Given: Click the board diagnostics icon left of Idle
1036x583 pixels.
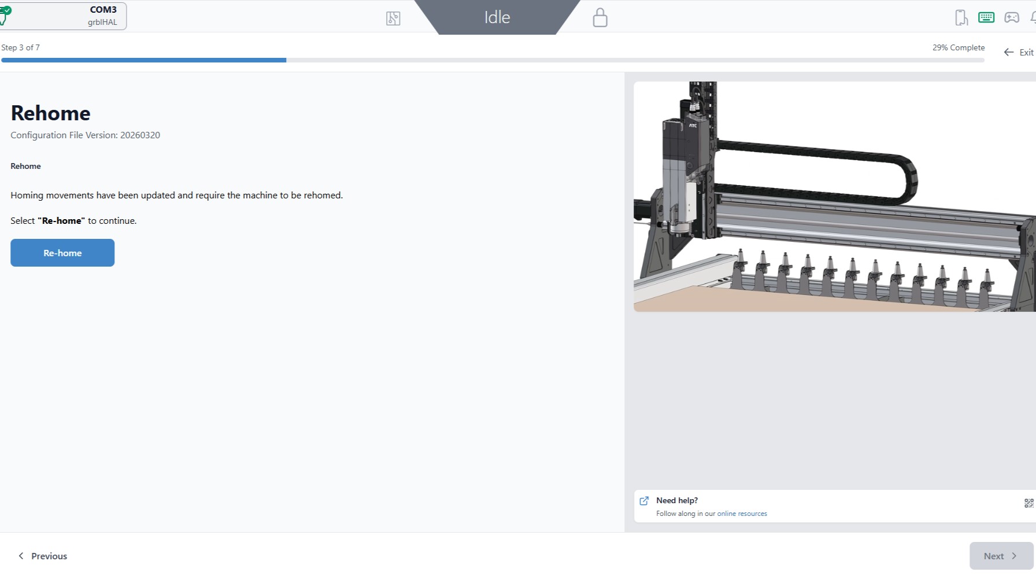Looking at the screenshot, I should click(x=393, y=19).
